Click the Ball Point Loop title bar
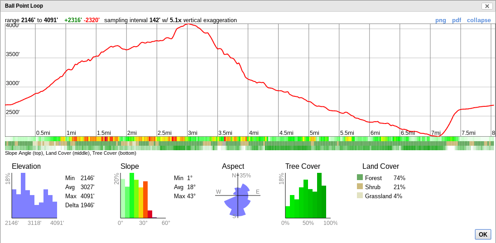Image resolution: width=496 pixels, height=243 pixels. [x=226, y=6]
